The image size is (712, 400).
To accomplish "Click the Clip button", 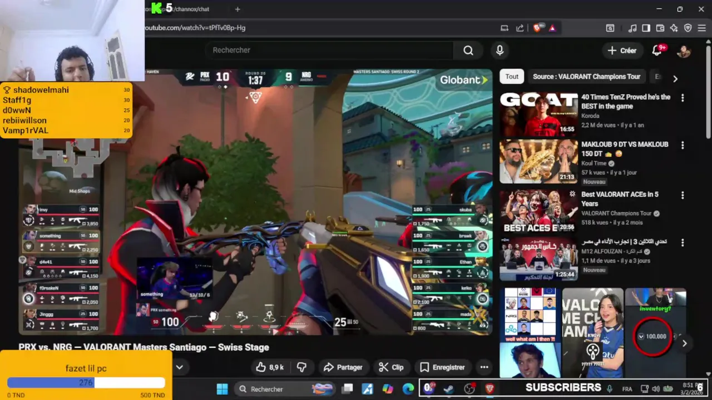I will coord(391,367).
